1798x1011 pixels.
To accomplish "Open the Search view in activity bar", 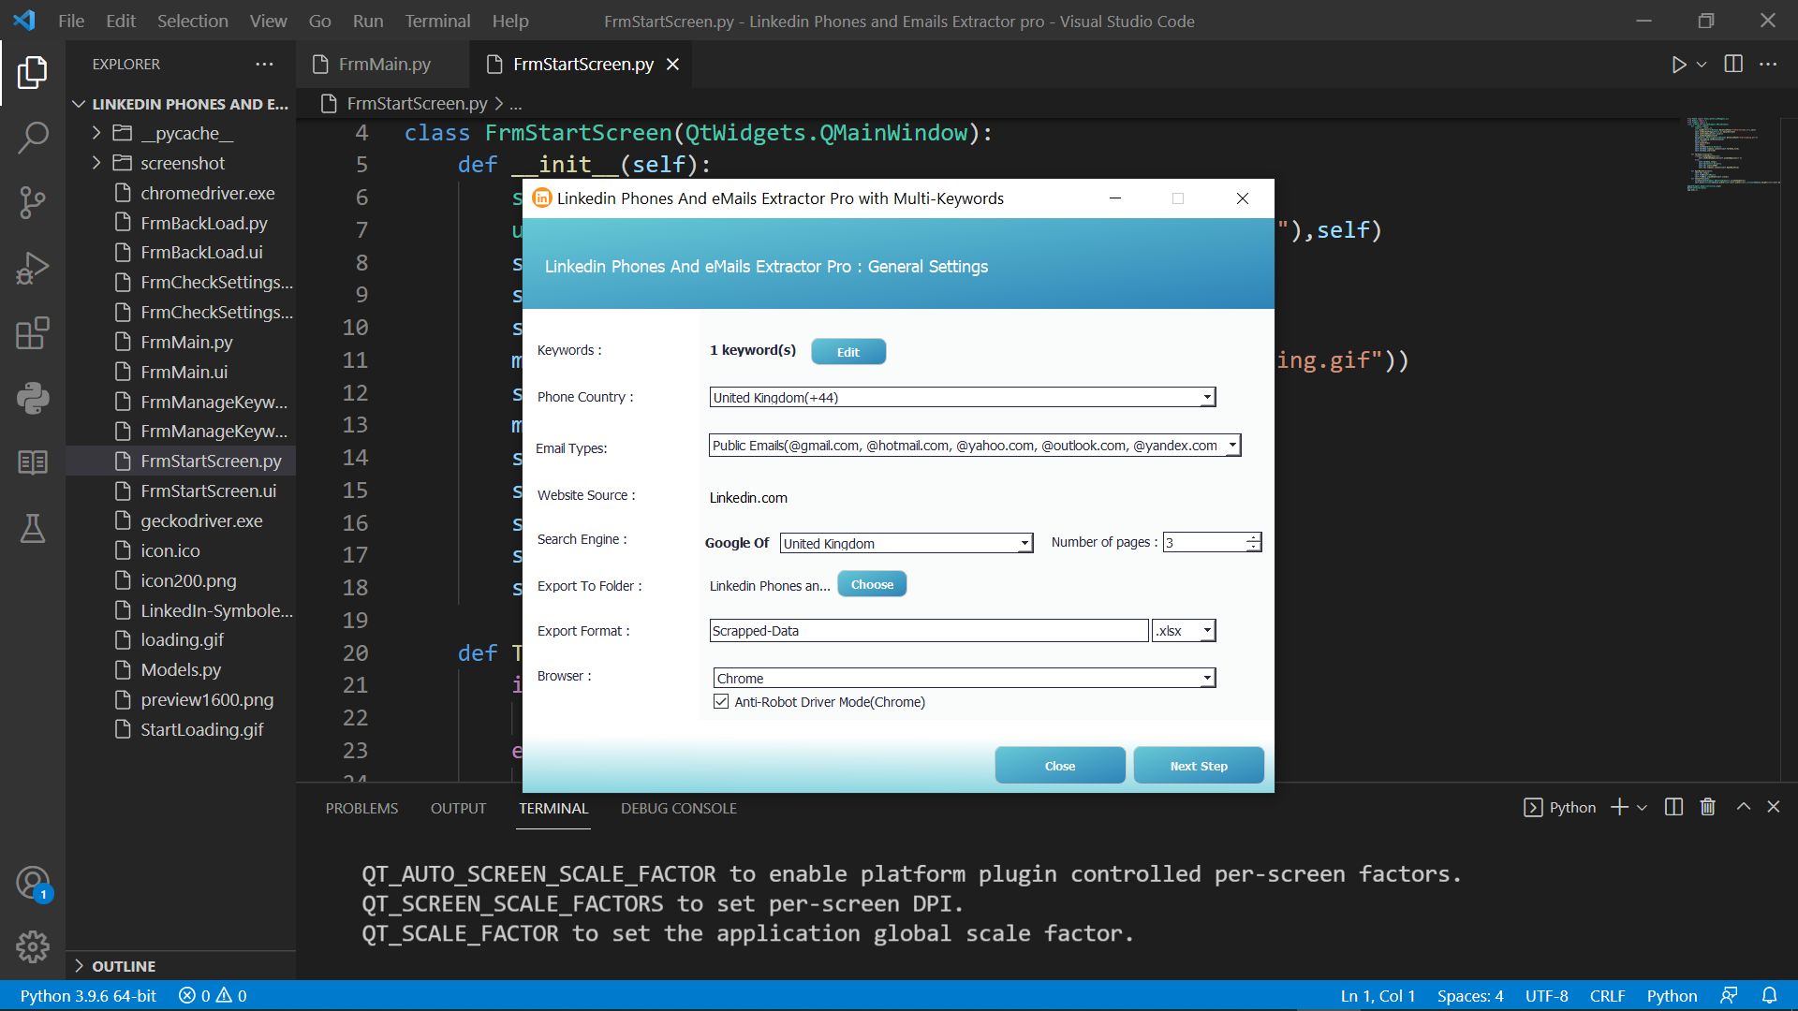I will [33, 138].
